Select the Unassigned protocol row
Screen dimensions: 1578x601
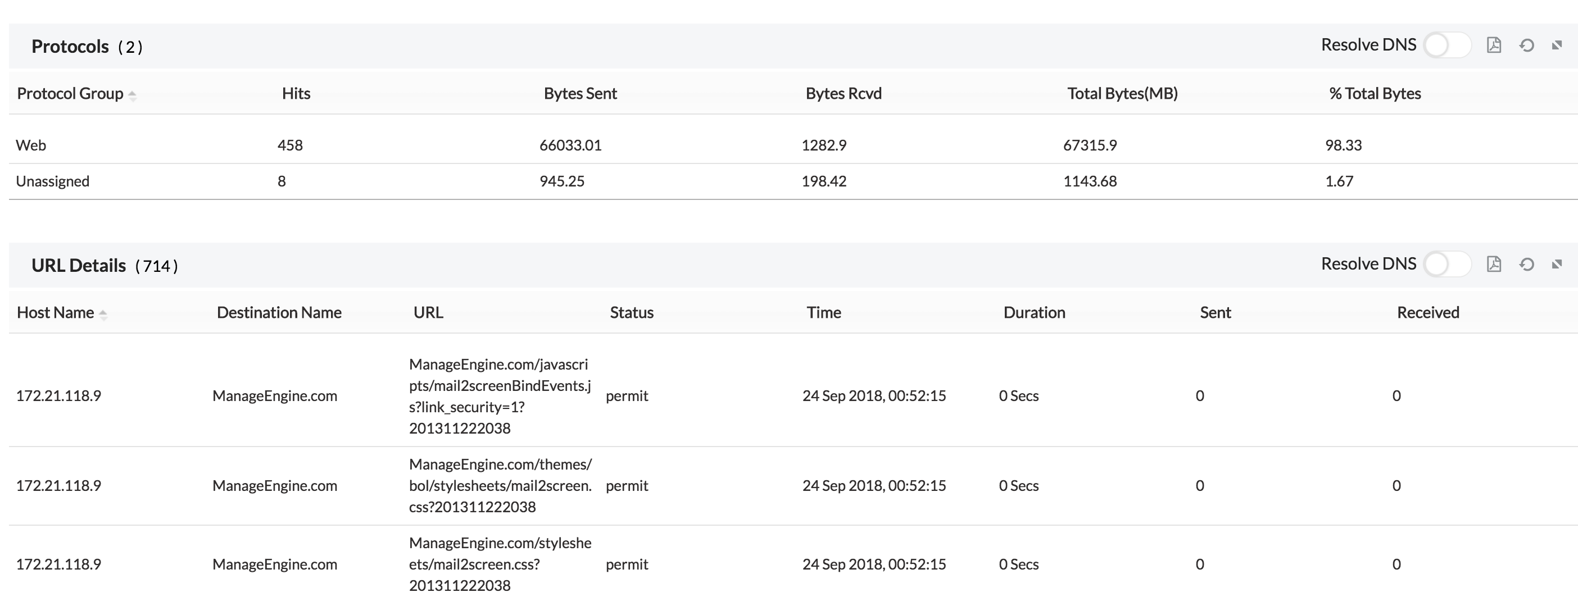[x=52, y=180]
